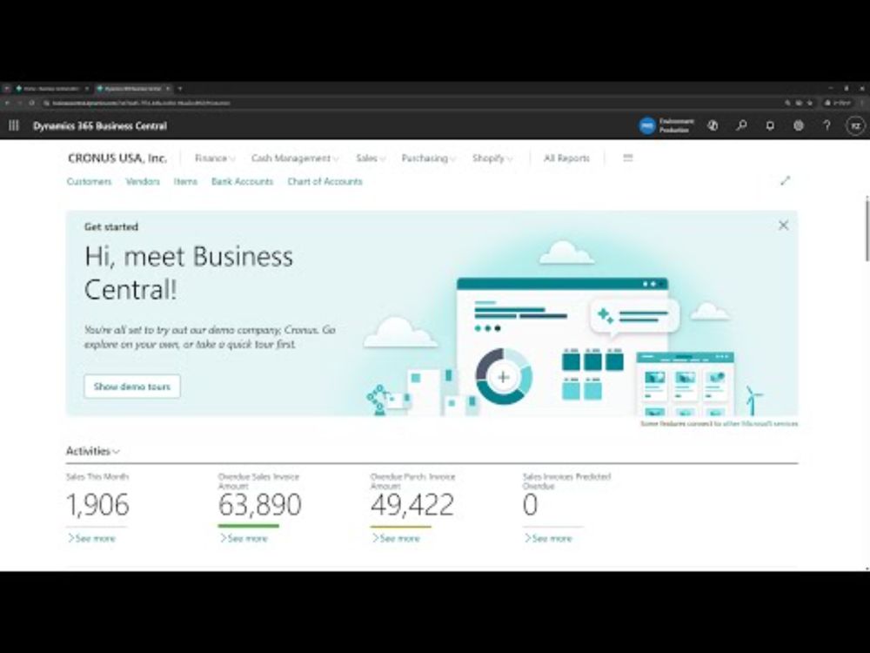This screenshot has width=870, height=653.
Task: Click the browser address bar
Action: [x=411, y=103]
